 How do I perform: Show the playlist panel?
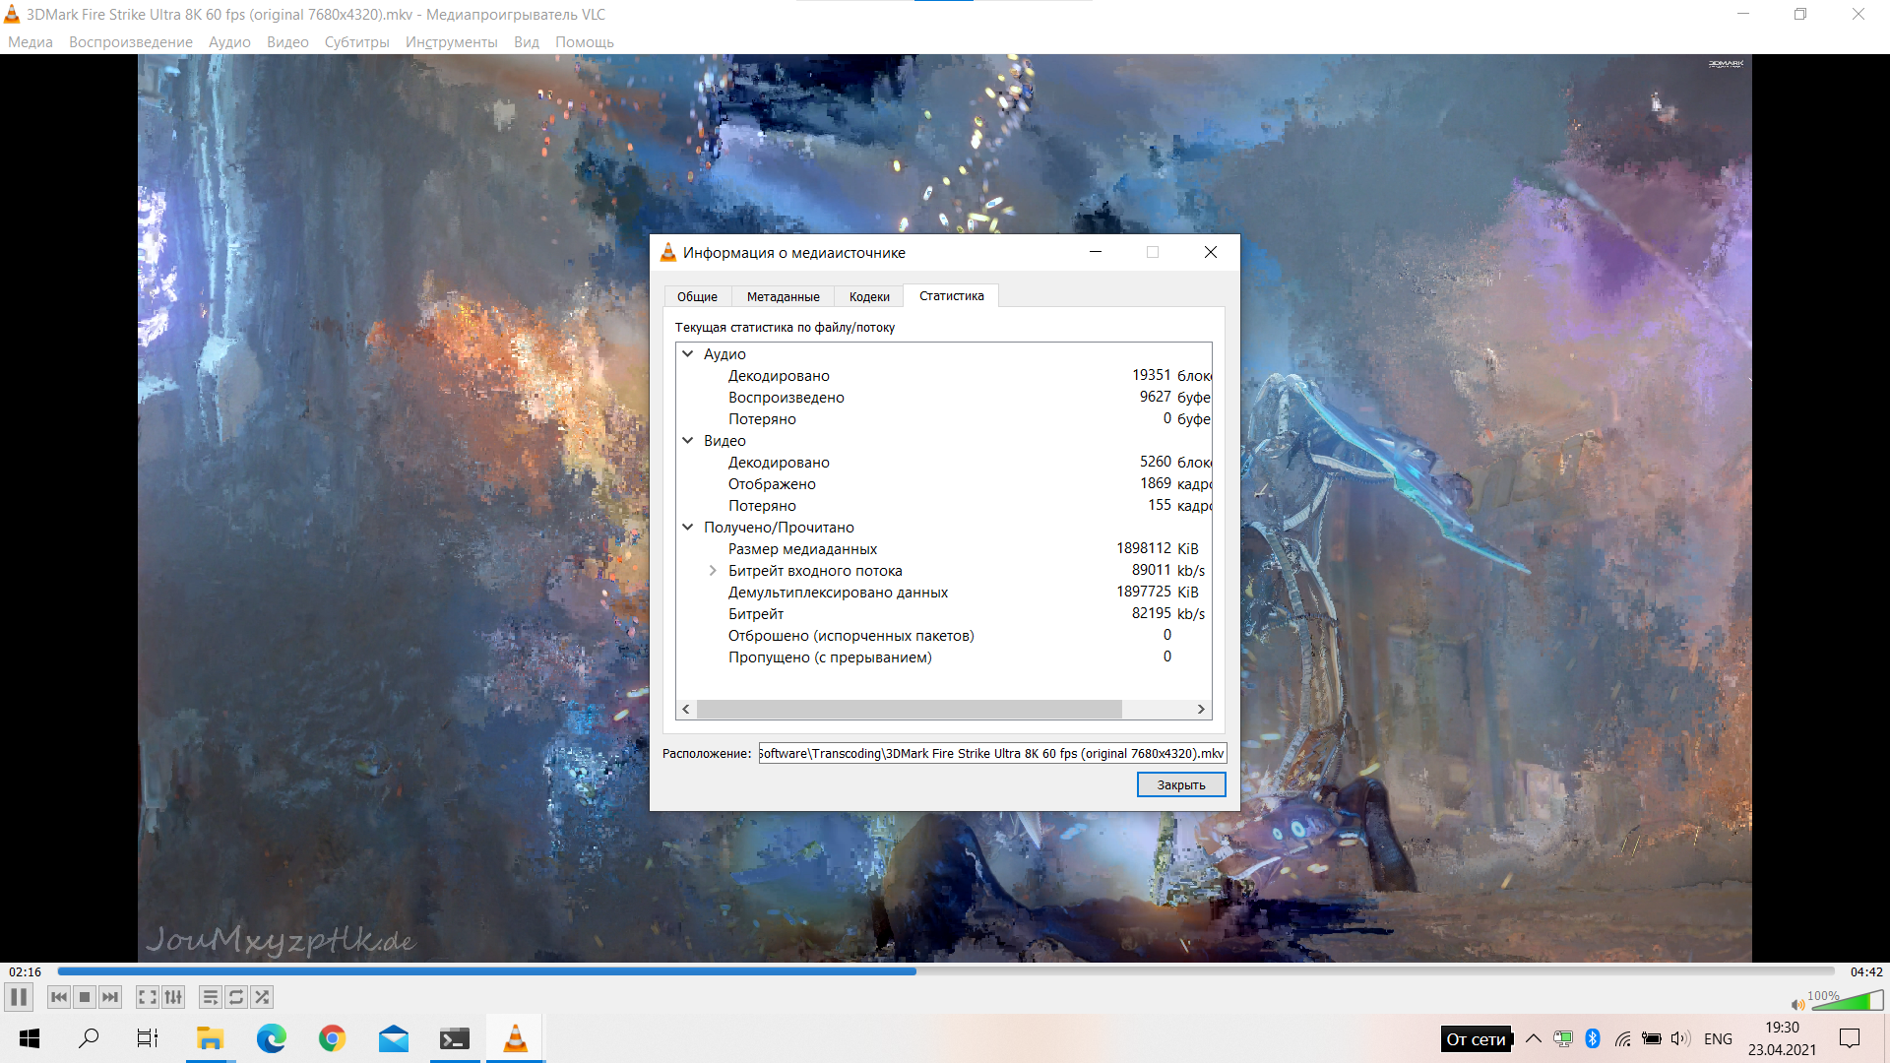click(x=211, y=997)
